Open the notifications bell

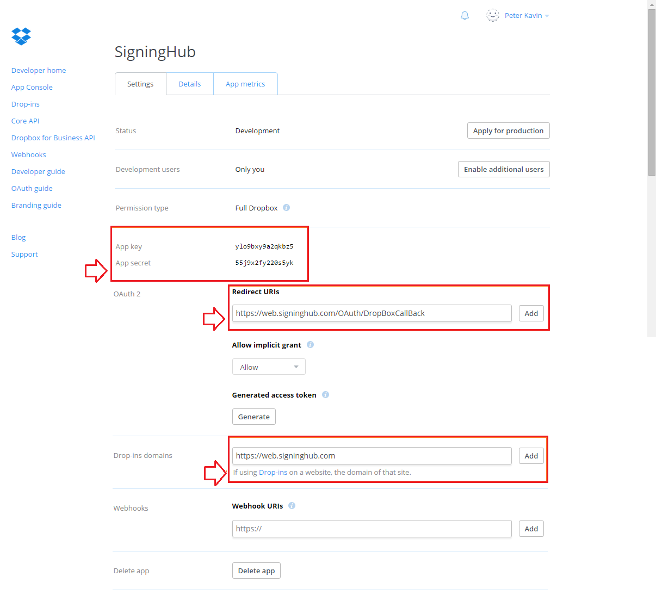pos(465,16)
